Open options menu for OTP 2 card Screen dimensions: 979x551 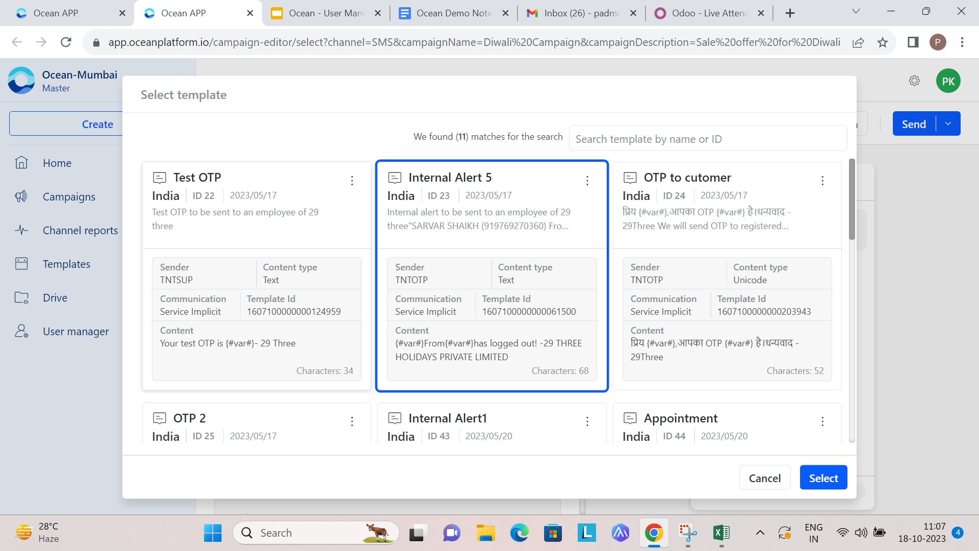point(352,421)
